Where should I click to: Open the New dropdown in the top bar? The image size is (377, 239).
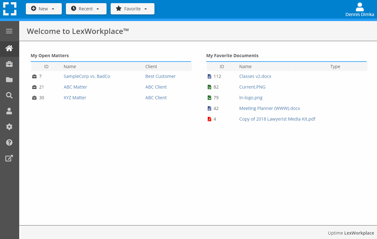[x=43, y=9]
